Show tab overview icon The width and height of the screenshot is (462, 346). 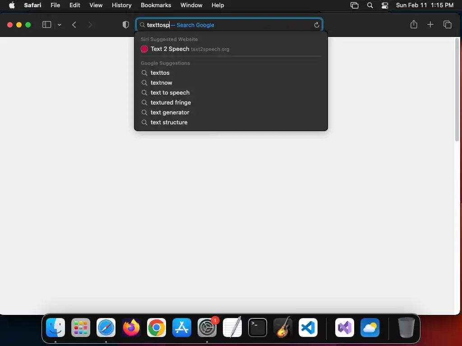(x=447, y=25)
